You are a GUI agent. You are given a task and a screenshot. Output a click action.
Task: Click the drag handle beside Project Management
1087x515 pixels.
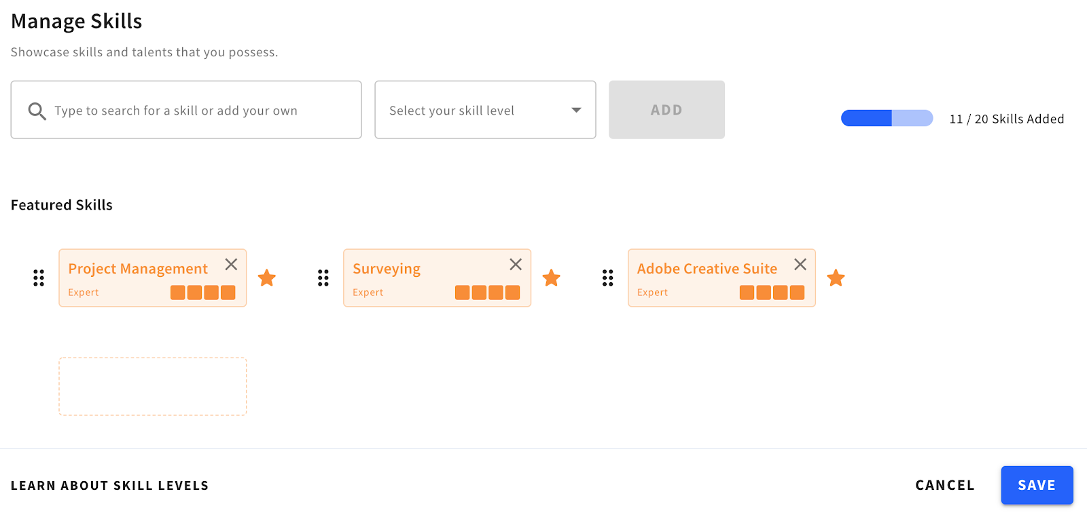(39, 278)
